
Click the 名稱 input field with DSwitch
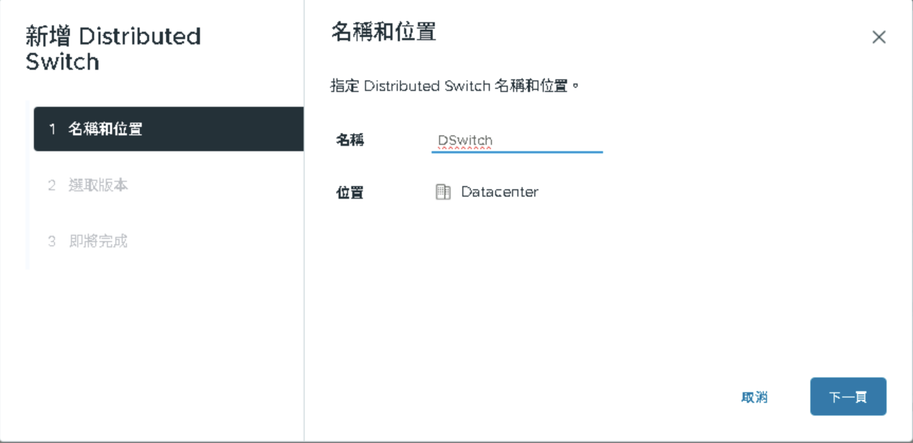point(517,141)
